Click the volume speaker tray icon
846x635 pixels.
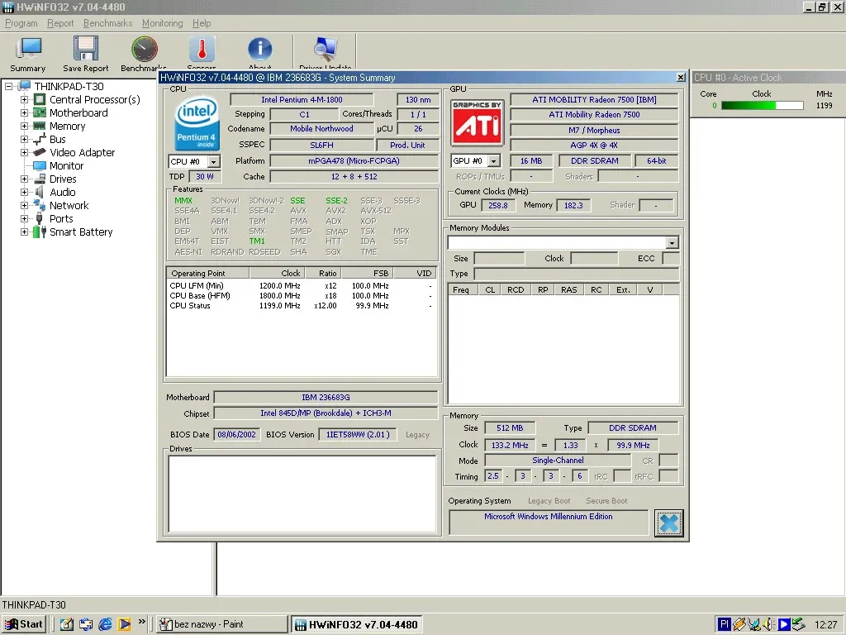point(768,624)
